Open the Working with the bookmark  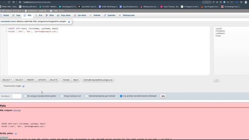pyautogui.click(x=28, y=7)
